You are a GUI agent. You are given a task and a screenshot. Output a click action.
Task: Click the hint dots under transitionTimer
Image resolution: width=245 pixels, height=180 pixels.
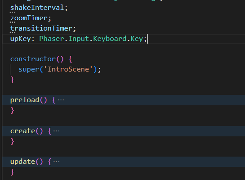[13, 33]
